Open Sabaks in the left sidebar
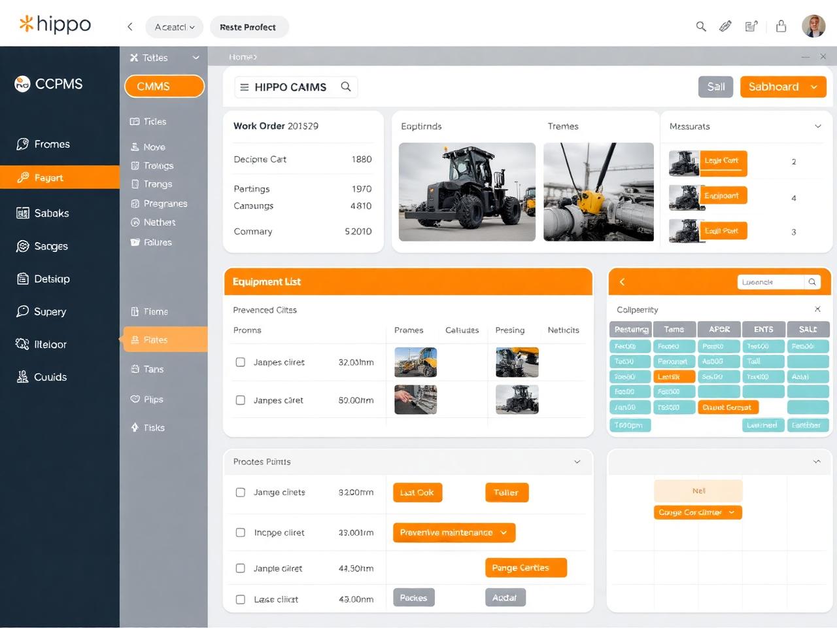Image resolution: width=837 pixels, height=628 pixels. [43, 213]
